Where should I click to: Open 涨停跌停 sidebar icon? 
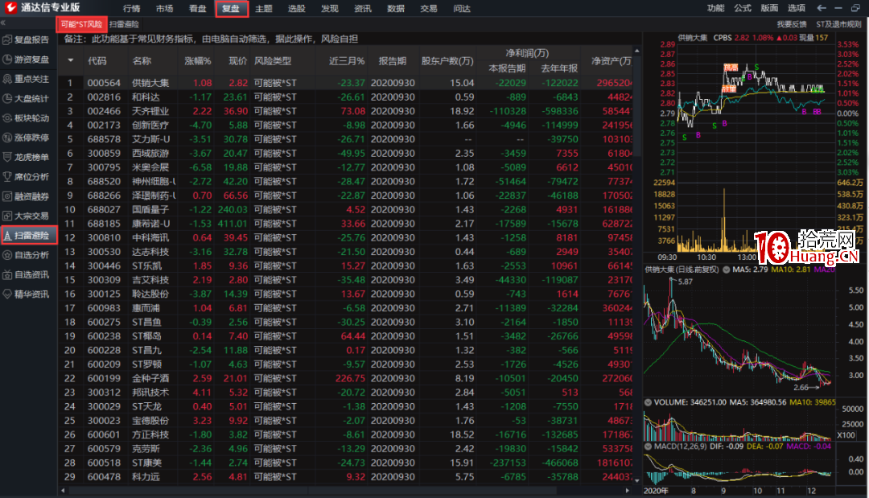pyautogui.click(x=7, y=138)
